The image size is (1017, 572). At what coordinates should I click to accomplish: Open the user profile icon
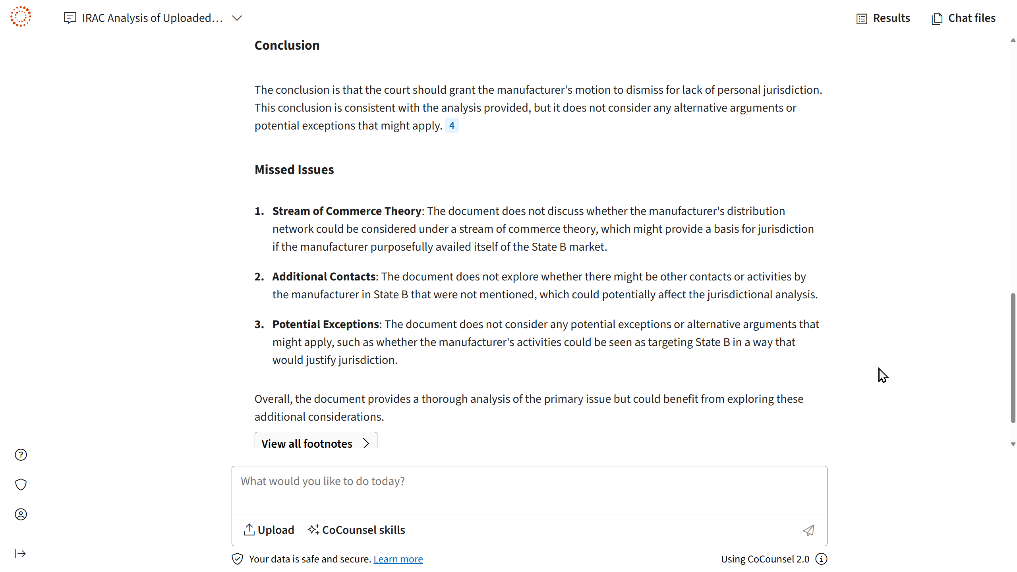pos(21,514)
